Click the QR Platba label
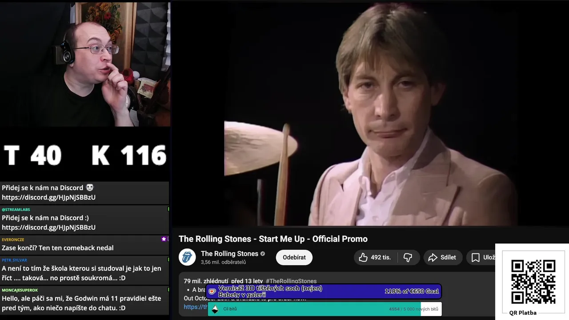 [x=523, y=313]
